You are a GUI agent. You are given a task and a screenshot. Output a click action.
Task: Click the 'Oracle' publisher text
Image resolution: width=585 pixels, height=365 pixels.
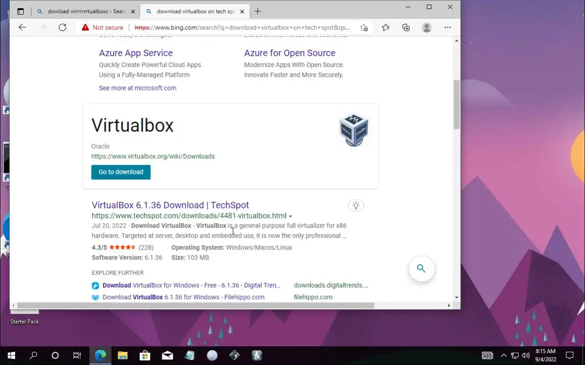point(100,146)
